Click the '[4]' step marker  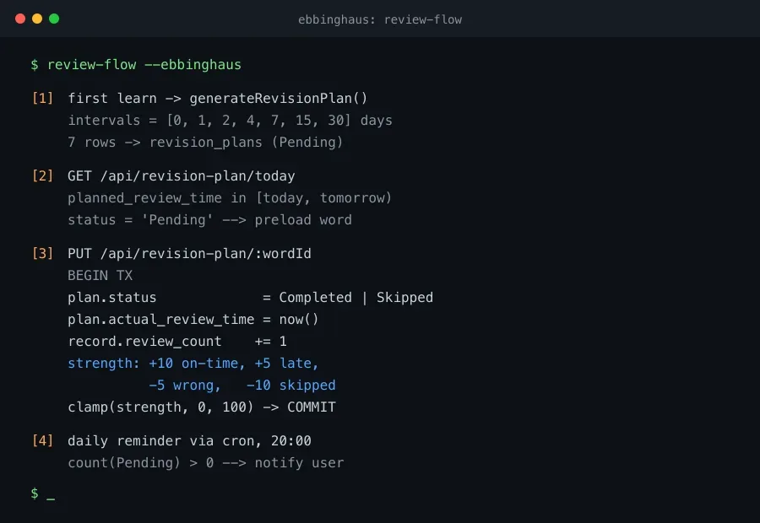click(x=43, y=440)
